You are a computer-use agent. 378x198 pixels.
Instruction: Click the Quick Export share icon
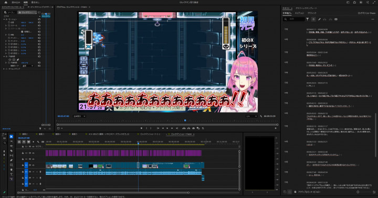pos(354,3)
